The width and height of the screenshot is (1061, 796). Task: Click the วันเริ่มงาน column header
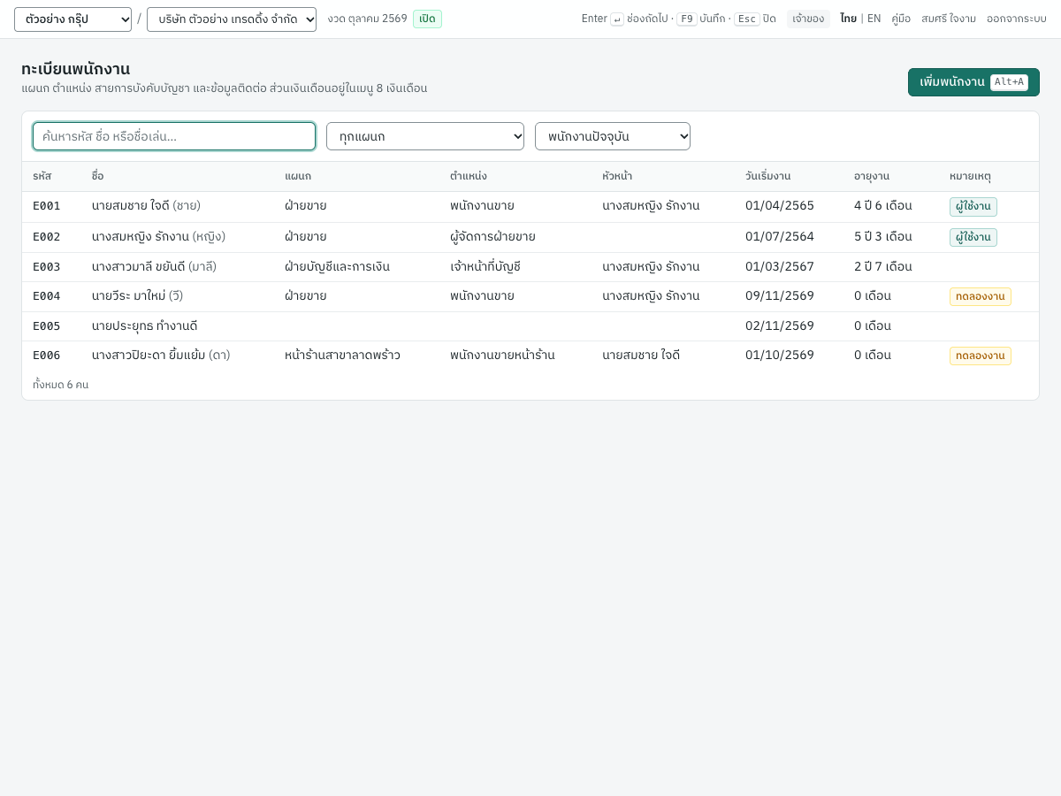(x=768, y=176)
